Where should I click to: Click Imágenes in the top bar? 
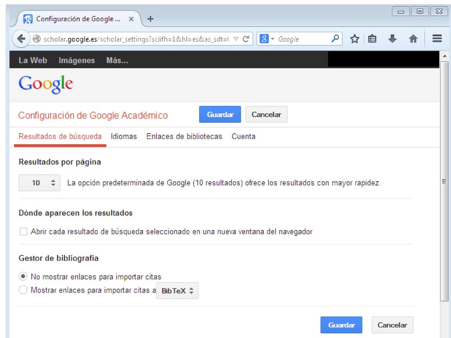[77, 60]
